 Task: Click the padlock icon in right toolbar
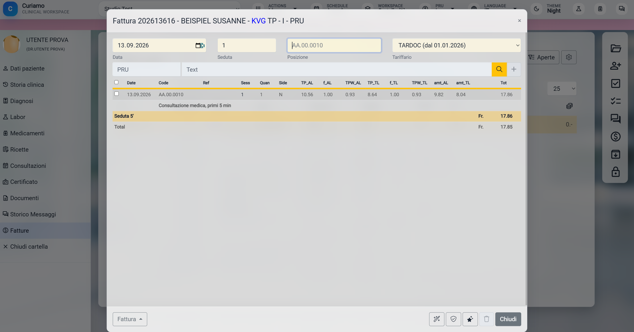pos(615,172)
